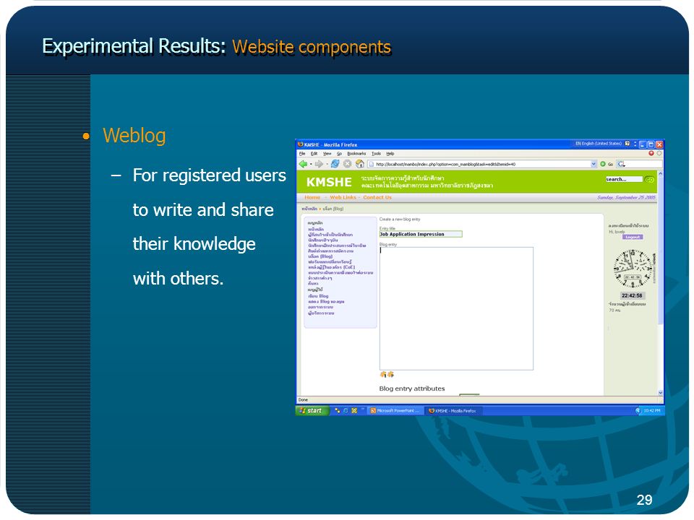Click the Google search engine icon
Viewport: 694px width, 520px height.
621,164
